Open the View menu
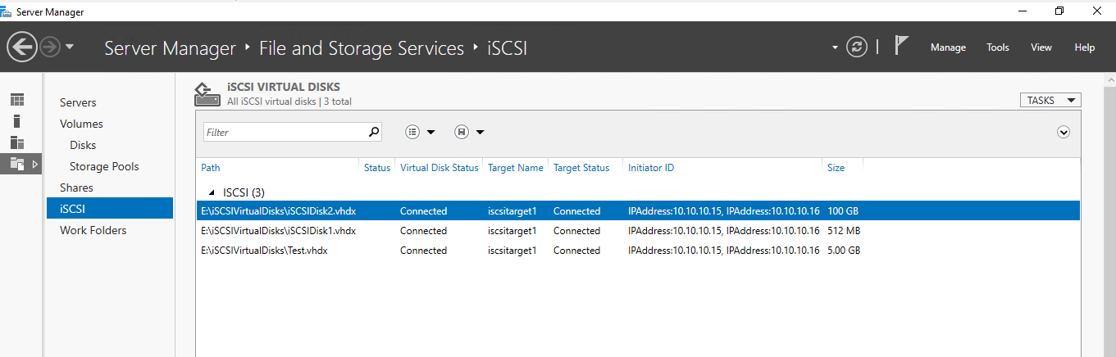 1041,47
